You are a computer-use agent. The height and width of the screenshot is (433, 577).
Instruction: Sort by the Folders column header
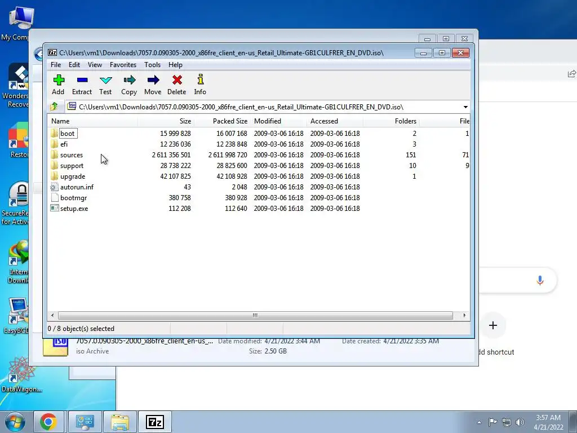pyautogui.click(x=392, y=121)
